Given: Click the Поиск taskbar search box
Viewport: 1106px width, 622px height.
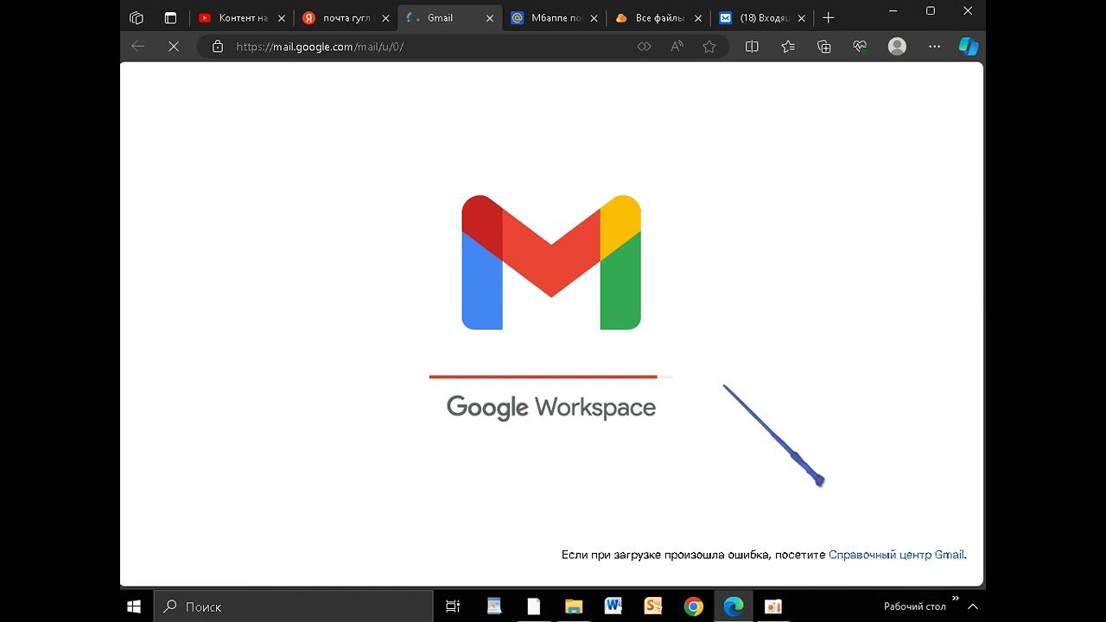Looking at the screenshot, I should click(293, 606).
